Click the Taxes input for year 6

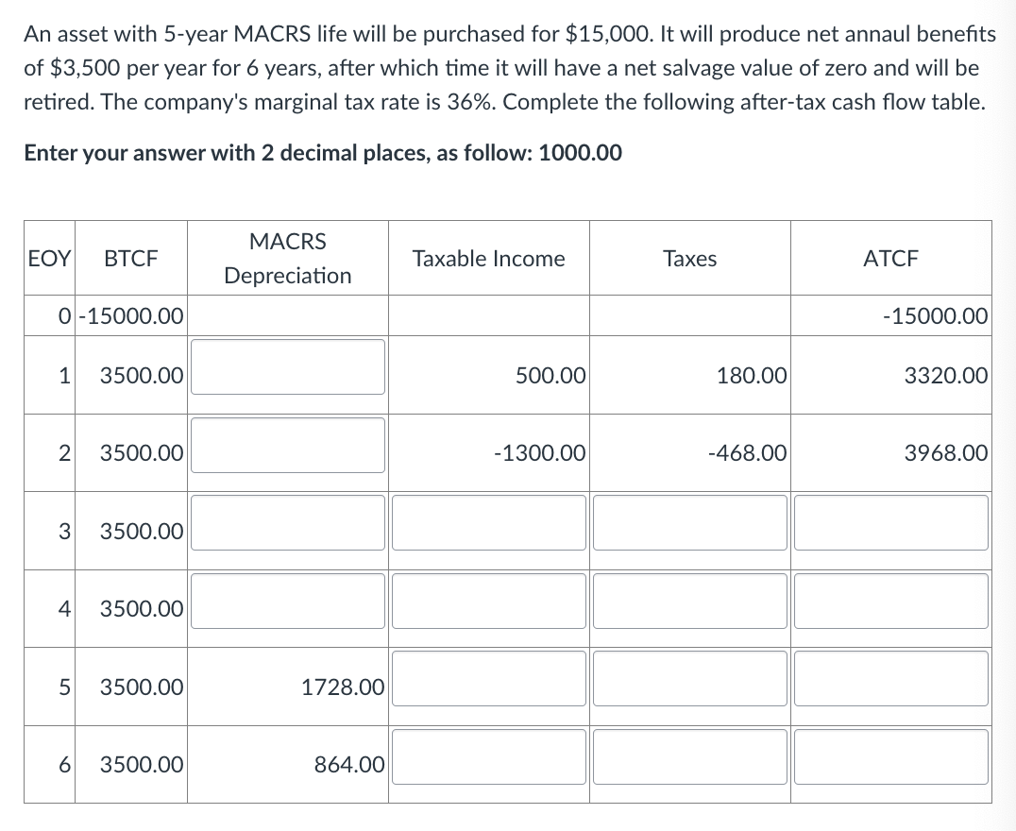[690, 756]
